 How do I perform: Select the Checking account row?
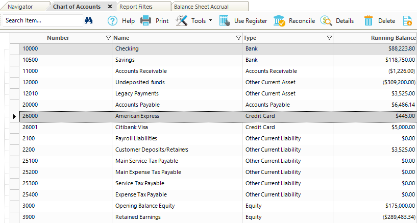[x=127, y=49]
